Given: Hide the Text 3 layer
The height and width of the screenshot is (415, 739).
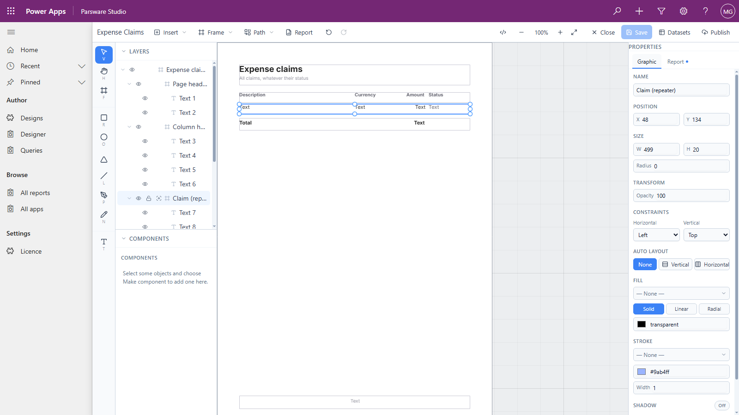Looking at the screenshot, I should pyautogui.click(x=145, y=141).
